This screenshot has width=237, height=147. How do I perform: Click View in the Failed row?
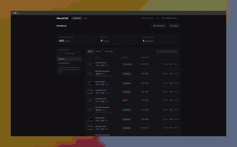coord(171,100)
